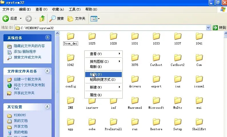Open the Back button history dropdown arrow
Image resolution: width=227 pixels, height=137 pixels.
pos(21,19)
